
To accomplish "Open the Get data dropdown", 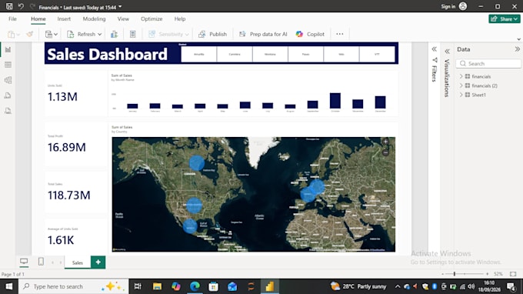I will (51, 34).
